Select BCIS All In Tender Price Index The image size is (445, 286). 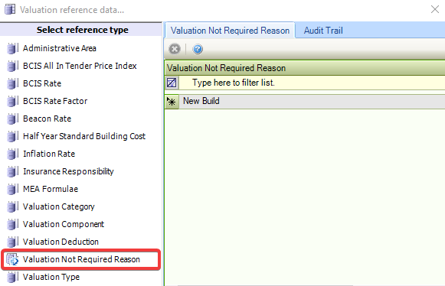click(80, 66)
